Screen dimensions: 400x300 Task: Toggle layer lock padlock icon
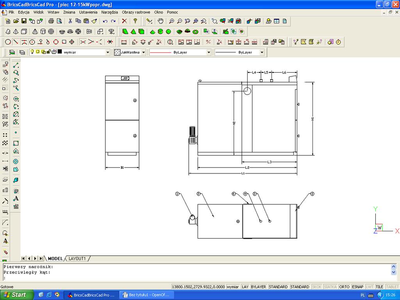point(49,52)
